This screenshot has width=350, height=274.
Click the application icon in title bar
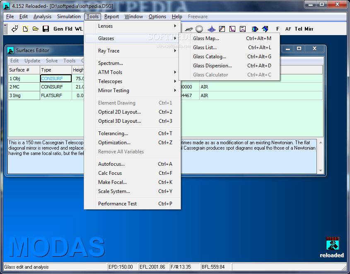[x=7, y=6]
